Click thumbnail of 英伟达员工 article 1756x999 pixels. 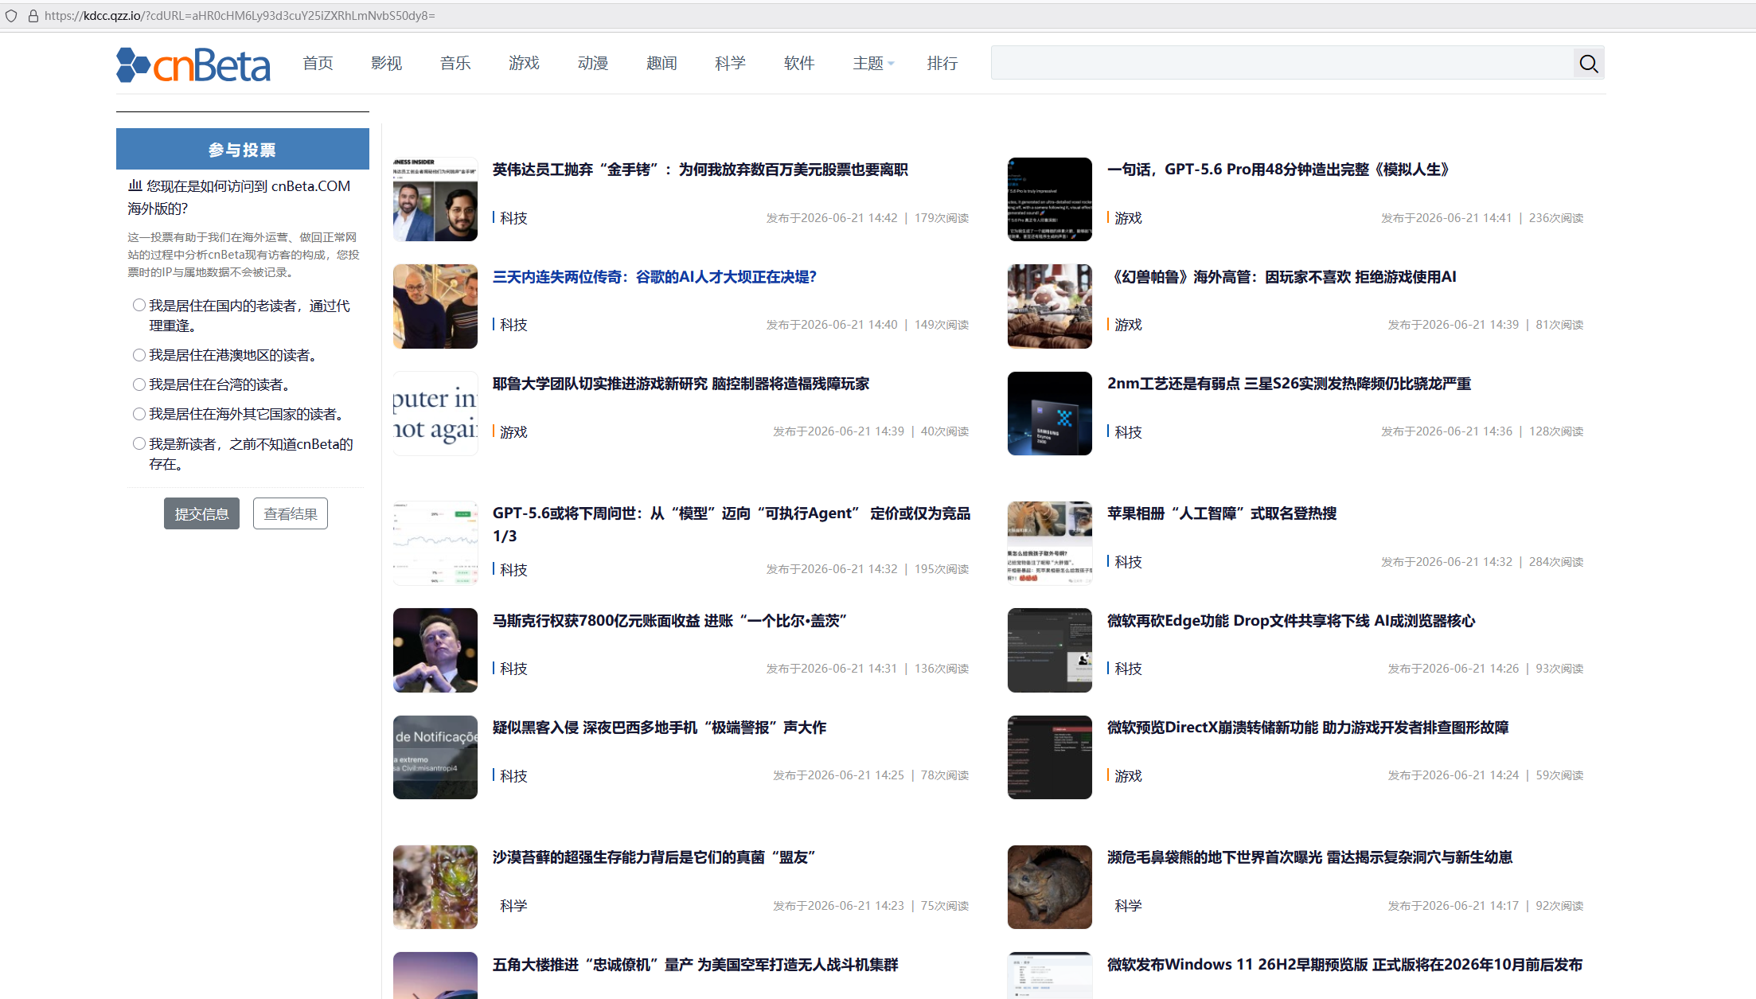(435, 199)
